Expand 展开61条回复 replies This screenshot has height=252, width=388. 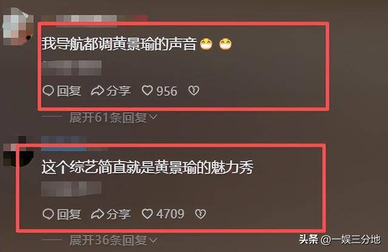(113, 118)
